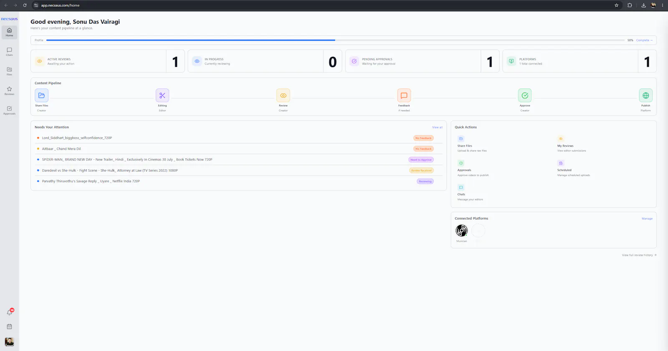Click No Feedback badge for Aitbaar

coord(423,149)
